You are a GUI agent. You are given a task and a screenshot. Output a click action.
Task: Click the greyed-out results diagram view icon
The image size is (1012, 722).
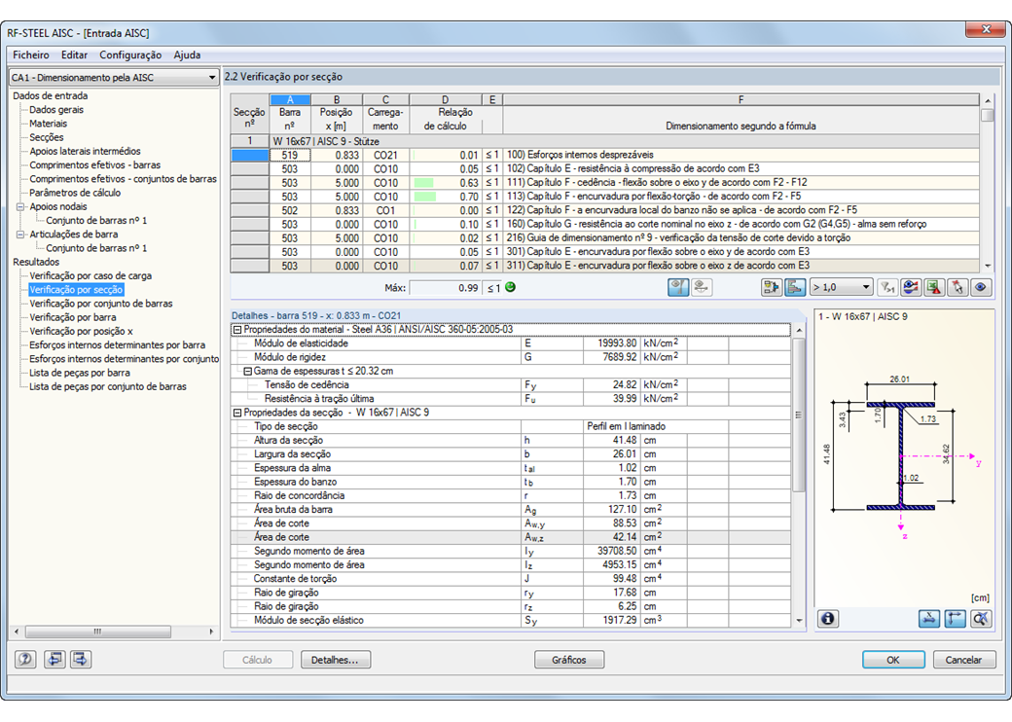[x=702, y=287]
